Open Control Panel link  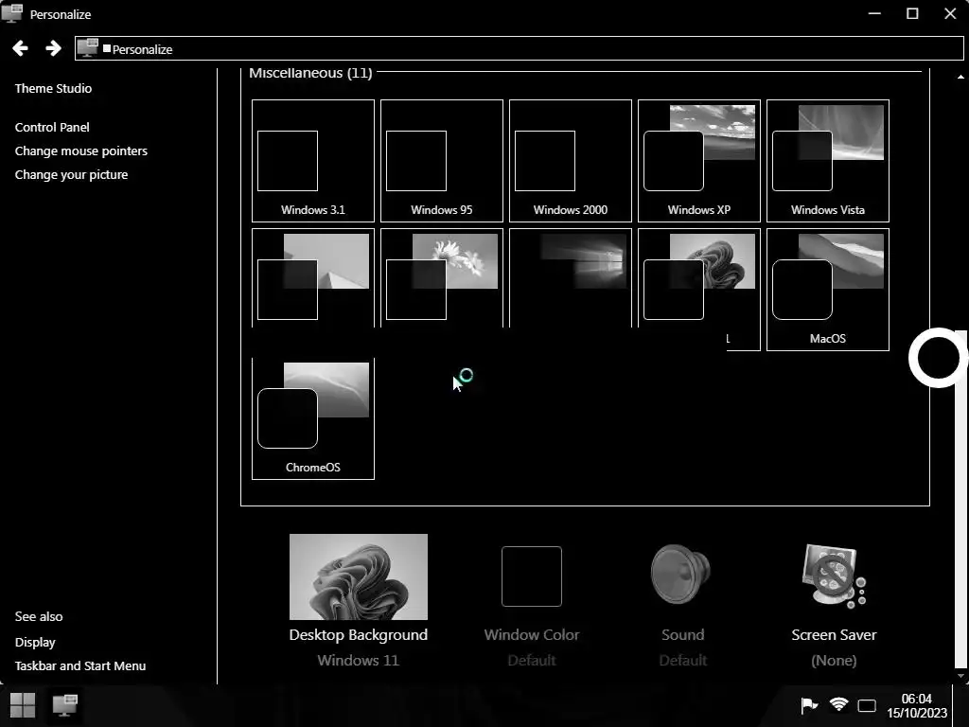click(x=52, y=128)
